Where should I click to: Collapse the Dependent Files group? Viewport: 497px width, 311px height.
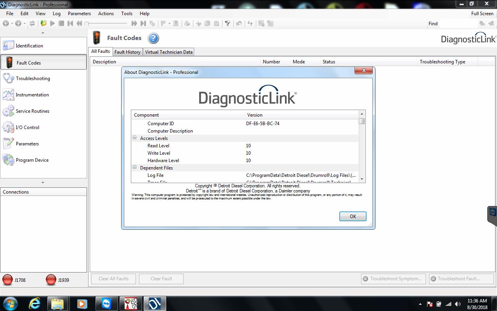point(135,167)
